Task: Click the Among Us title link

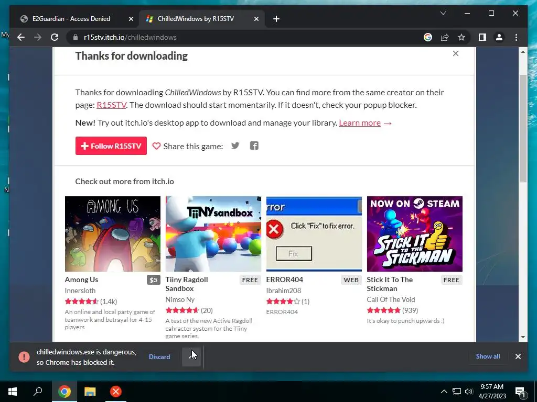Action: [81, 280]
